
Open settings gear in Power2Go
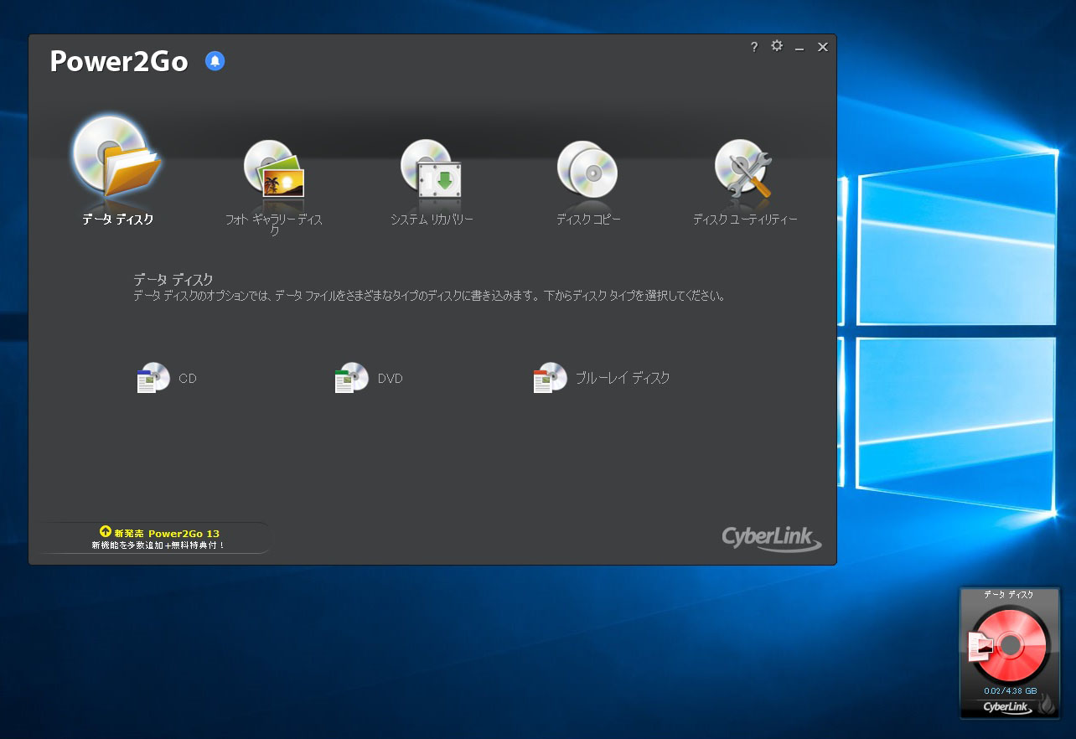tap(777, 46)
